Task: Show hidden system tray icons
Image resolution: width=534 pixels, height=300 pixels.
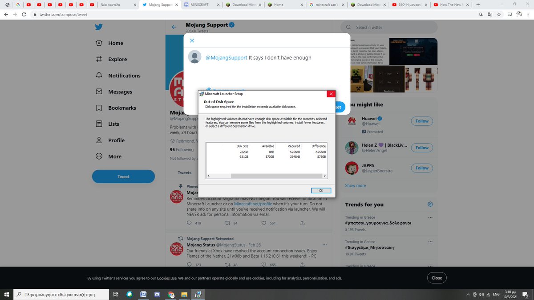Action: [x=468, y=294]
